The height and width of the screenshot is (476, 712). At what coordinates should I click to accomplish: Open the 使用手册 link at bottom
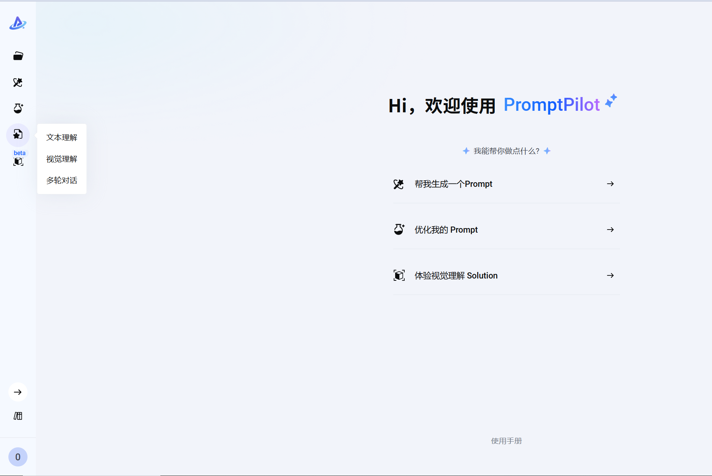tap(506, 441)
